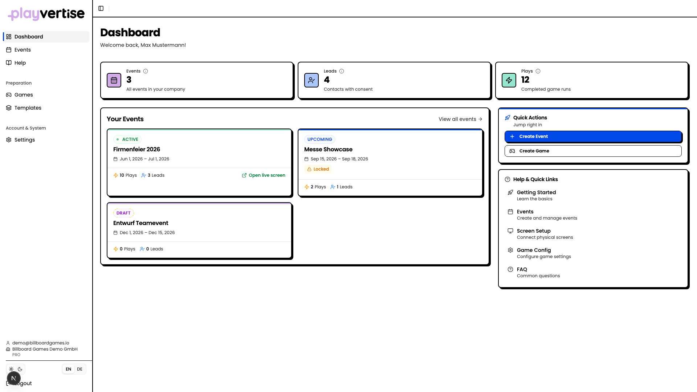Click the Screen Setup monitor icon
This screenshot has width=697, height=392.
(510, 231)
